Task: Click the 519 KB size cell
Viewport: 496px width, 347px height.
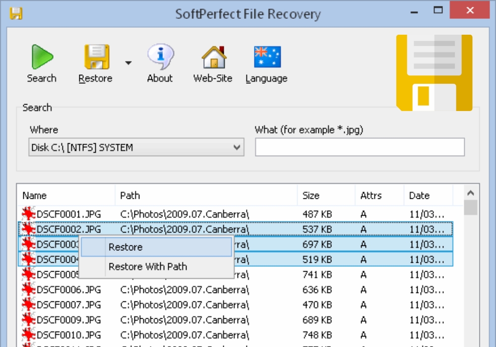Action: [x=317, y=259]
